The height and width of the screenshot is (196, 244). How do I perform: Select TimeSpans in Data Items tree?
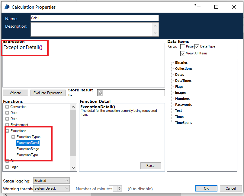coord(184,123)
